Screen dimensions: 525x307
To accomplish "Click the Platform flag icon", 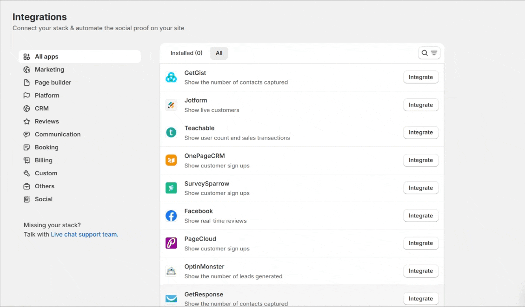I will coord(27,96).
